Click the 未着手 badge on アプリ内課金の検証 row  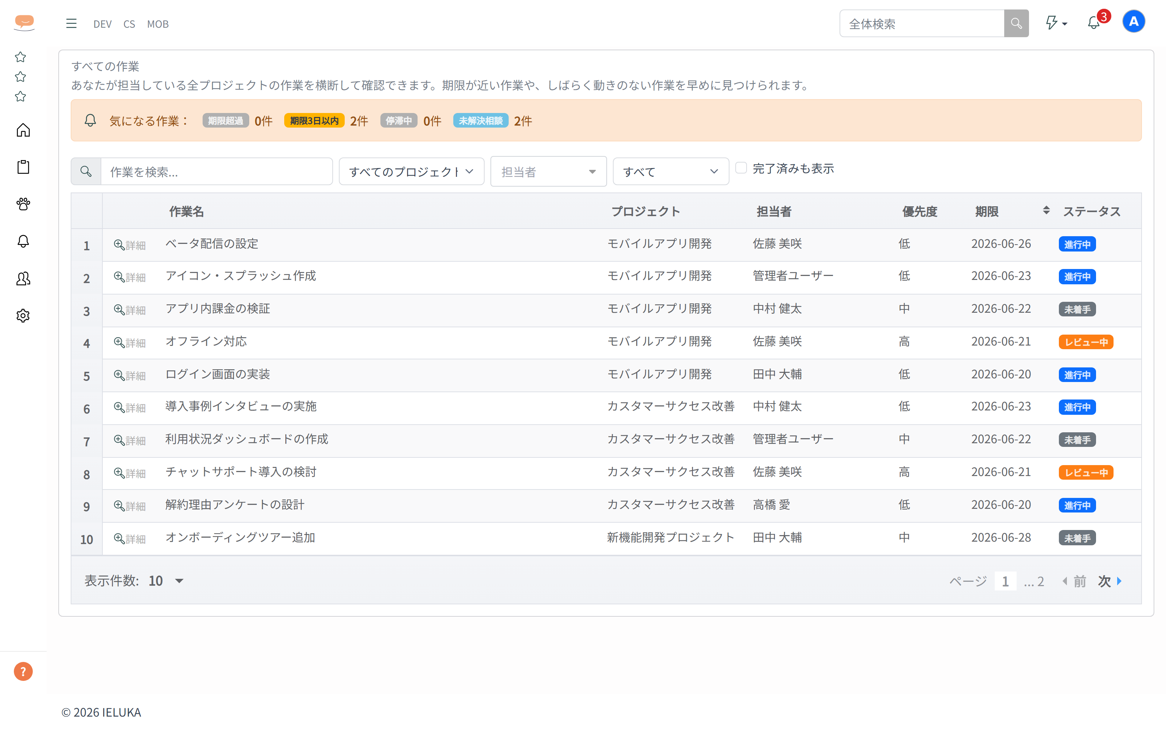click(x=1077, y=309)
